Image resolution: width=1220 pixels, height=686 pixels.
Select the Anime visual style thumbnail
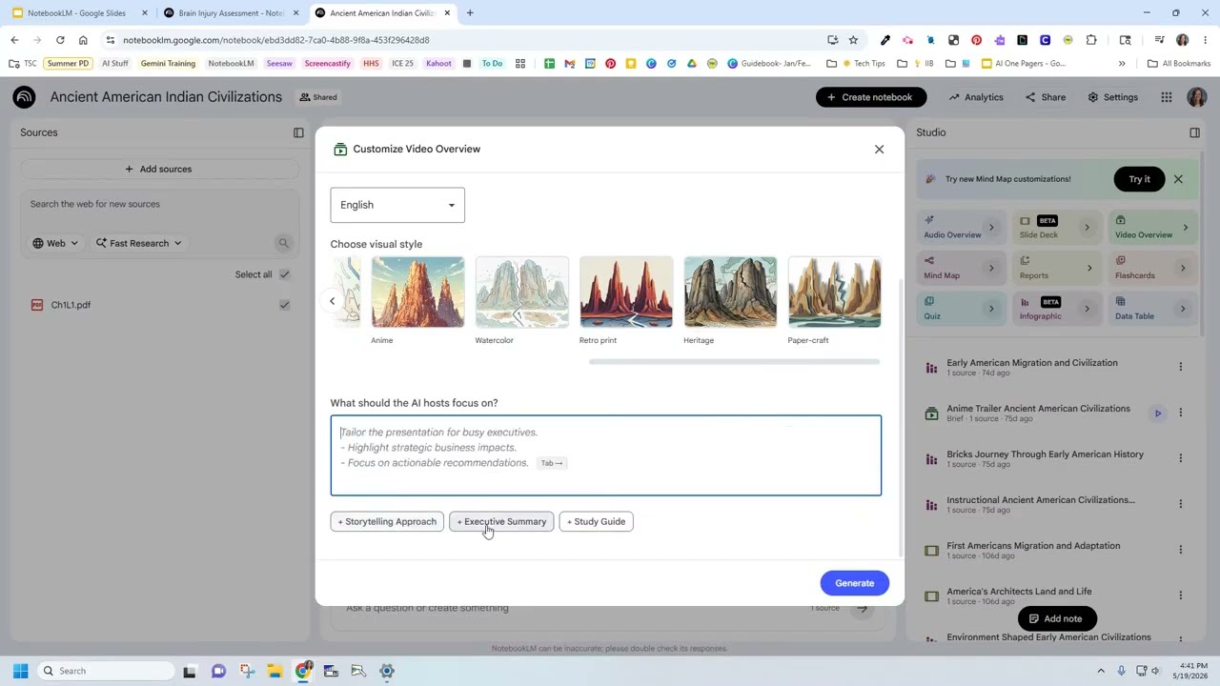[x=417, y=293]
